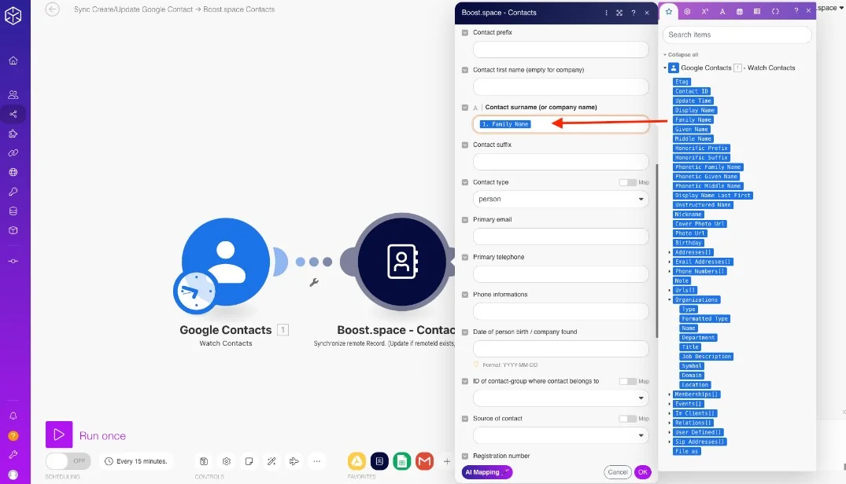Image resolution: width=846 pixels, height=484 pixels.
Task: Open Scenarios share icon in the sidebar
Action: pos(13,114)
